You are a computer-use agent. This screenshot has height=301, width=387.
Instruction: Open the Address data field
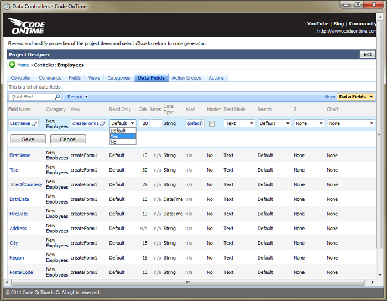click(x=18, y=229)
